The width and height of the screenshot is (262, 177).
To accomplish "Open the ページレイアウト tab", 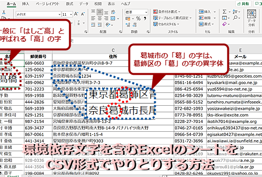I will pos(47,3).
